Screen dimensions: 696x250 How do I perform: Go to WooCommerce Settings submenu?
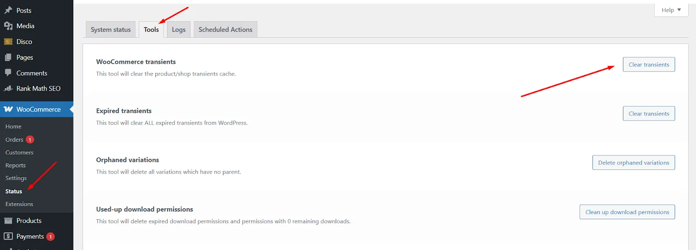[x=16, y=178]
